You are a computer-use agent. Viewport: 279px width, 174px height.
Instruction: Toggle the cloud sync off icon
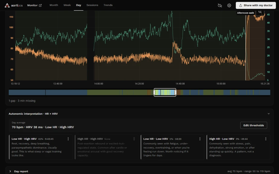220,5
